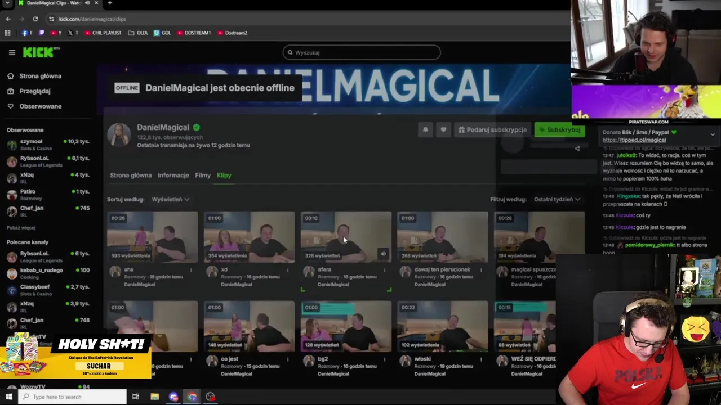The height and width of the screenshot is (405, 721).
Task: Click Podaruj subskrypcje button
Action: 492,130
